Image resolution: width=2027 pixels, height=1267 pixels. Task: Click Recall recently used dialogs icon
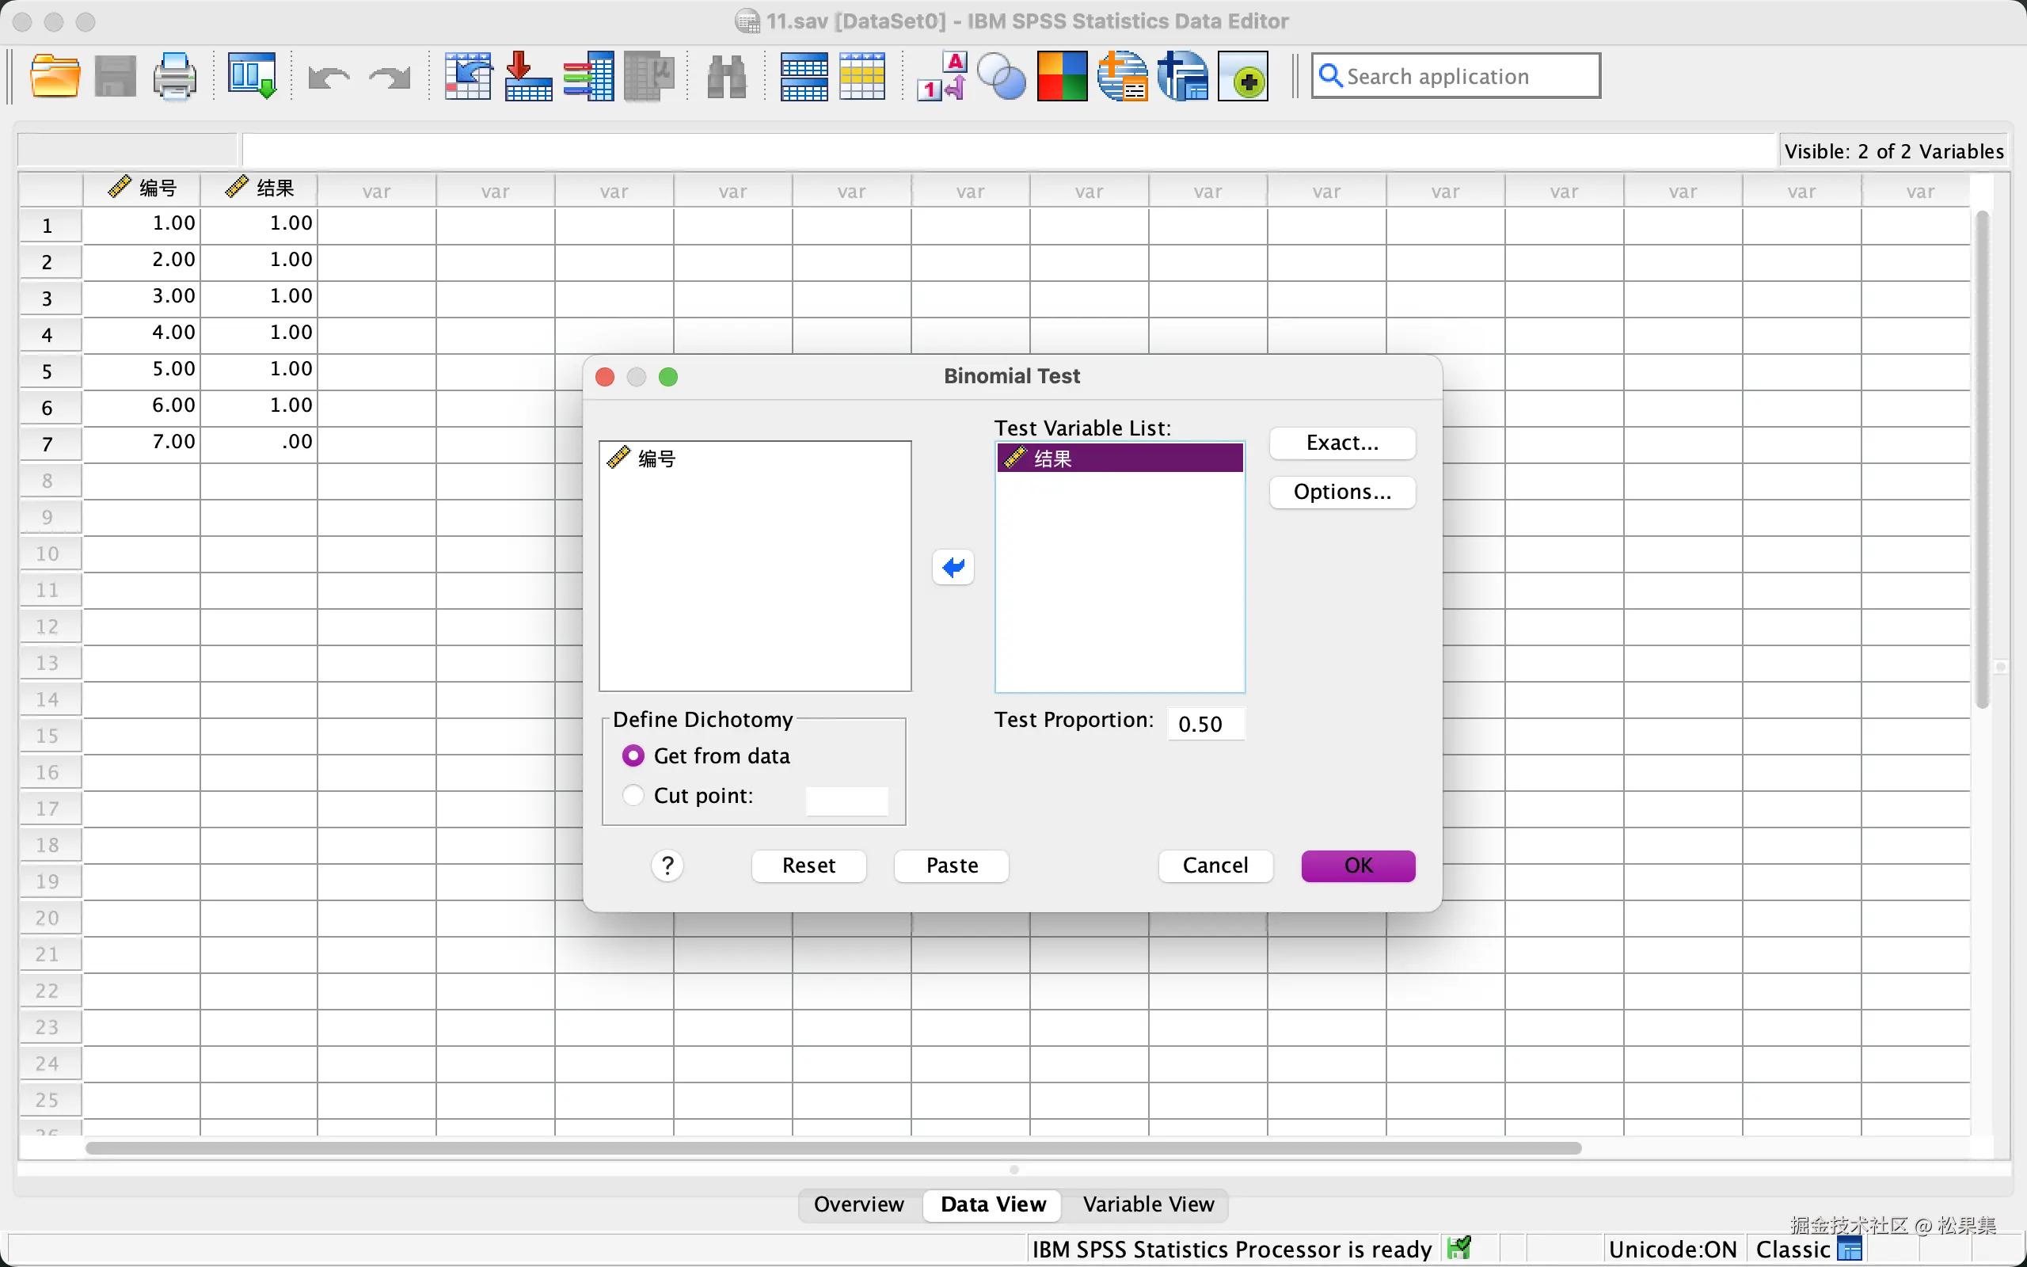pos(251,76)
